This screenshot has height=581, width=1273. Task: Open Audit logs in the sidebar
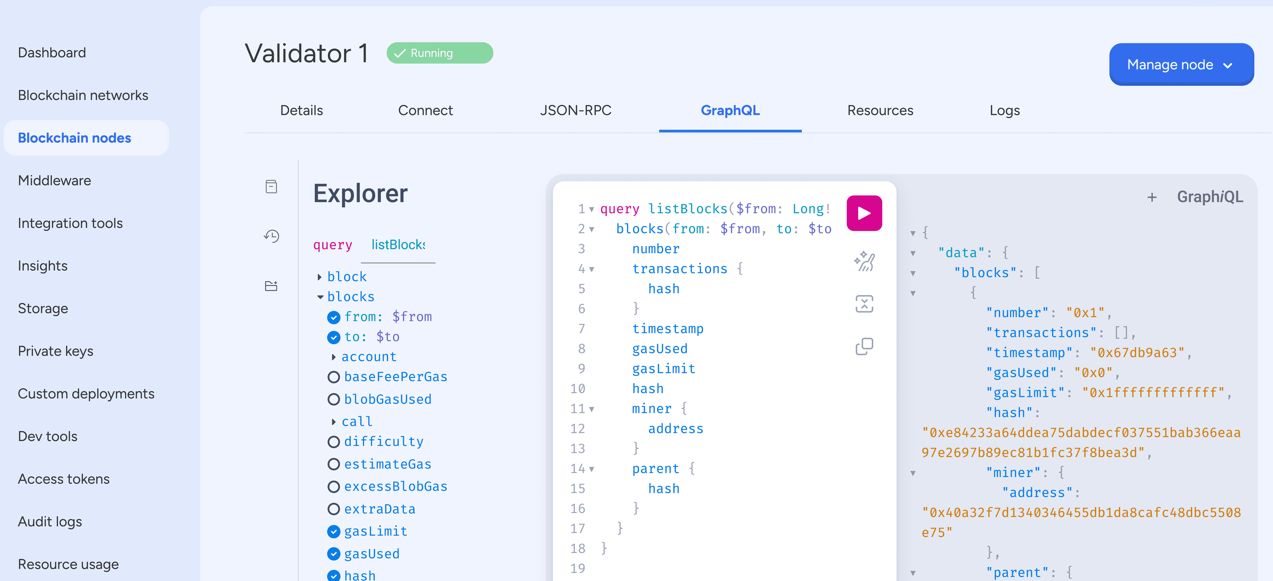(x=50, y=521)
